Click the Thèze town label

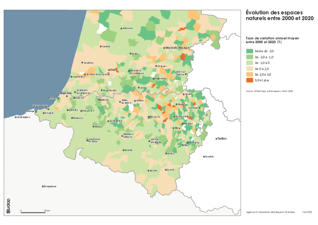point(181,104)
